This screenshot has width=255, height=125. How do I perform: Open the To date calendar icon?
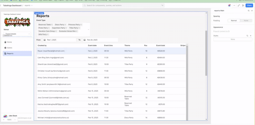[85, 40]
